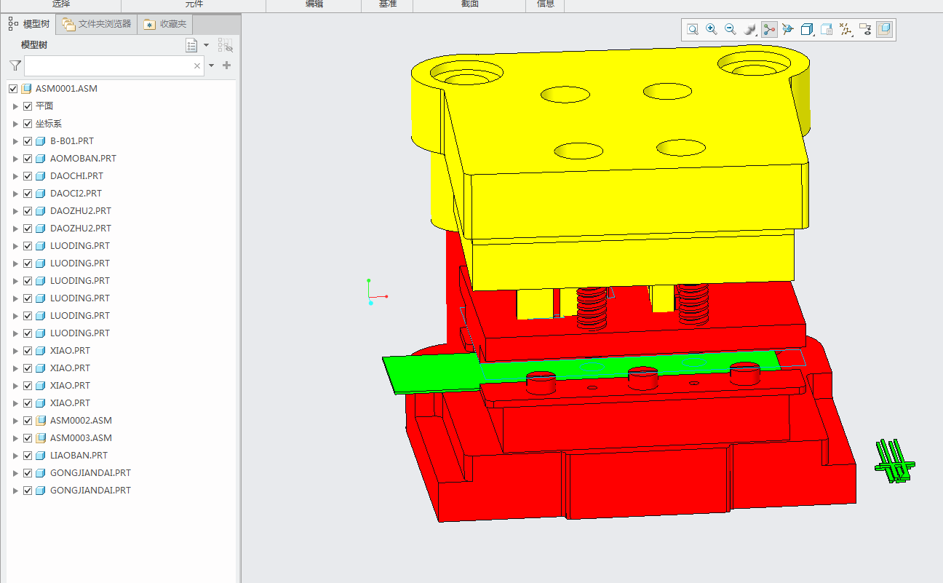Expand the DAOCHI.PRT node
The image size is (943, 583).
point(15,176)
